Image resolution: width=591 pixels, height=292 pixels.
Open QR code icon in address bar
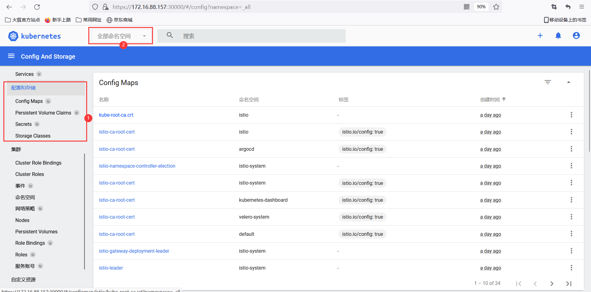467,7
